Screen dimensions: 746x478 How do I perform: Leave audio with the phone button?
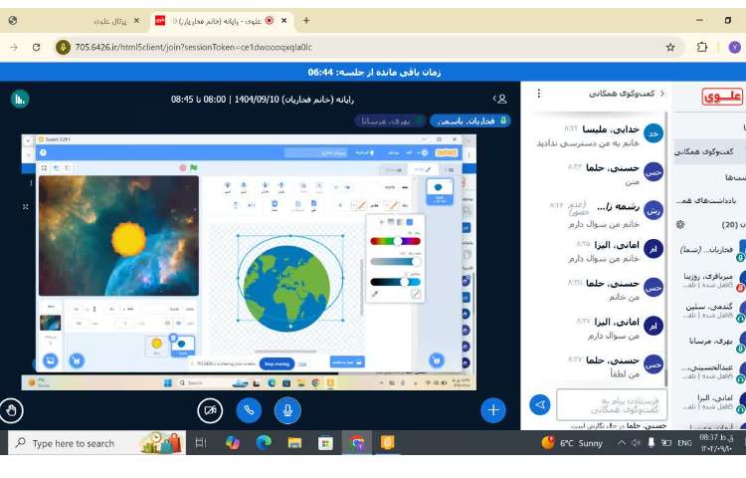click(249, 410)
